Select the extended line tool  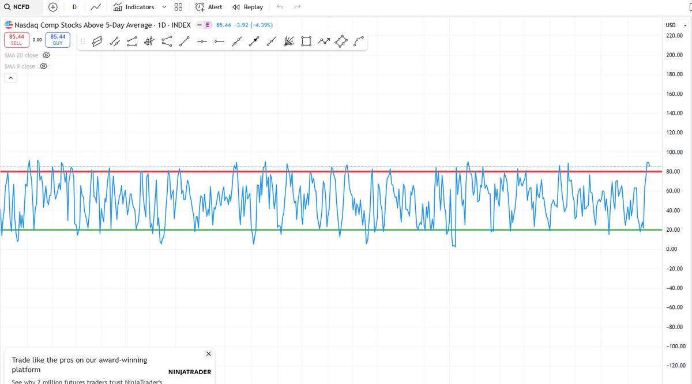237,42
